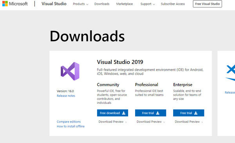Open Download Preview under Professional
This screenshot has width=235, height=143.
[x=151, y=122]
